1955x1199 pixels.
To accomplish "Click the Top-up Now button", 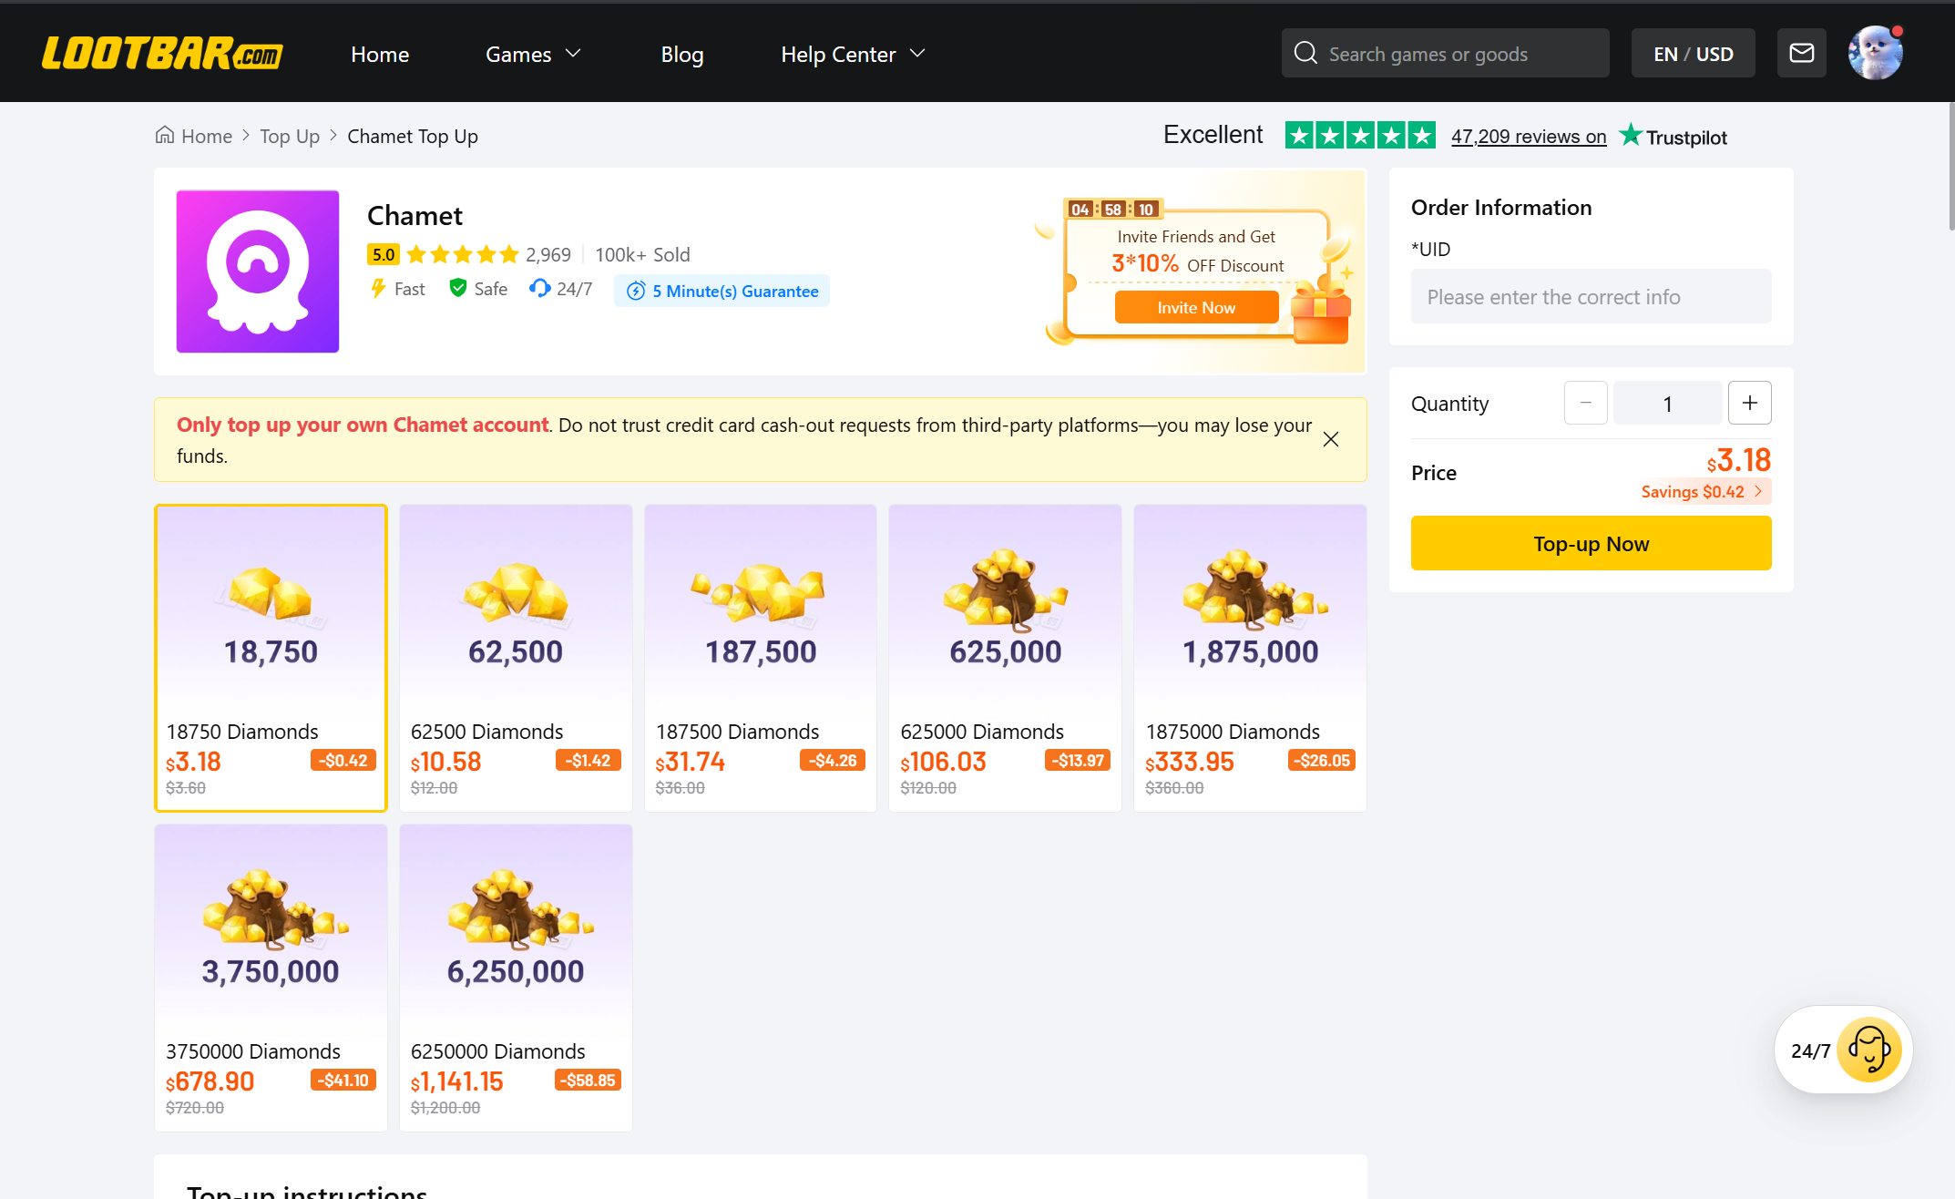I will coord(1591,543).
